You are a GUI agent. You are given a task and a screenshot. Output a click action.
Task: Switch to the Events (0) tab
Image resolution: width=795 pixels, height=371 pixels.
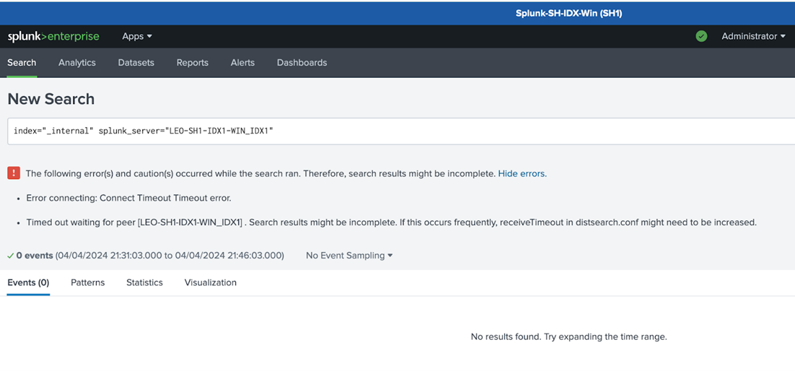[x=28, y=283]
